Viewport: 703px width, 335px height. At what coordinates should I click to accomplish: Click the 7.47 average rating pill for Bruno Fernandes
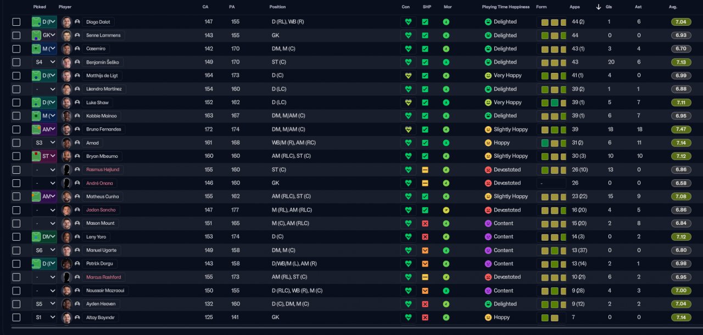681,129
